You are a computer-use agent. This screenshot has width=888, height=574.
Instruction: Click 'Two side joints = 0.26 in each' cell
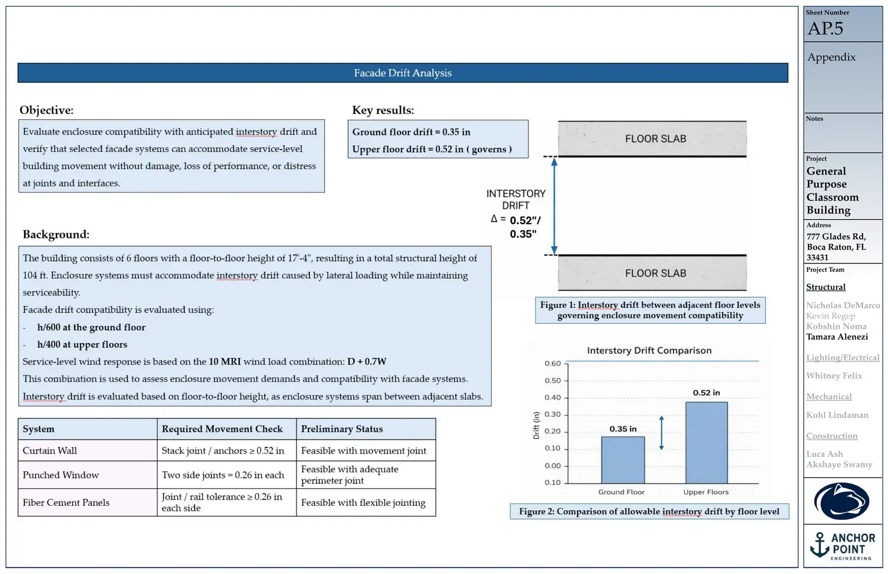pos(227,475)
